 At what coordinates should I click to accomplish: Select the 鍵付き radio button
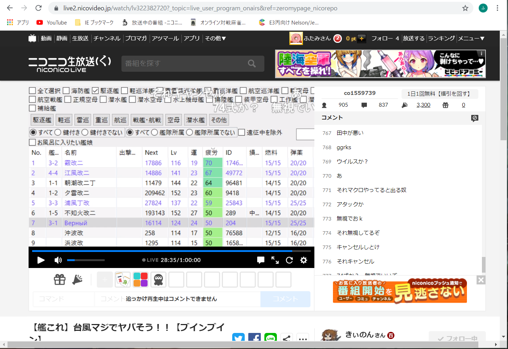click(x=58, y=132)
